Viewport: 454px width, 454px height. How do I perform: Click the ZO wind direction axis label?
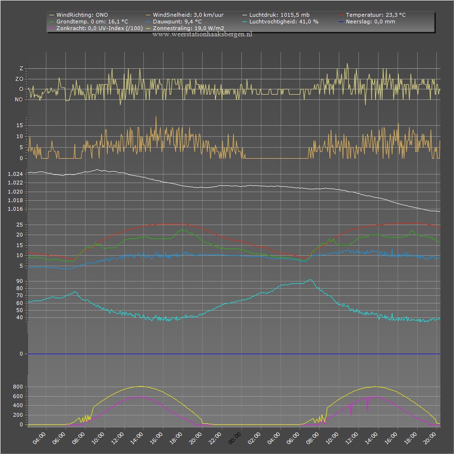click(x=19, y=79)
